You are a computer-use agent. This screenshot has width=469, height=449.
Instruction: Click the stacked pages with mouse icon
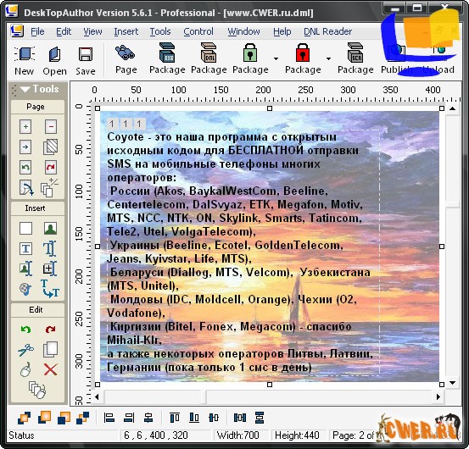[x=37, y=391]
